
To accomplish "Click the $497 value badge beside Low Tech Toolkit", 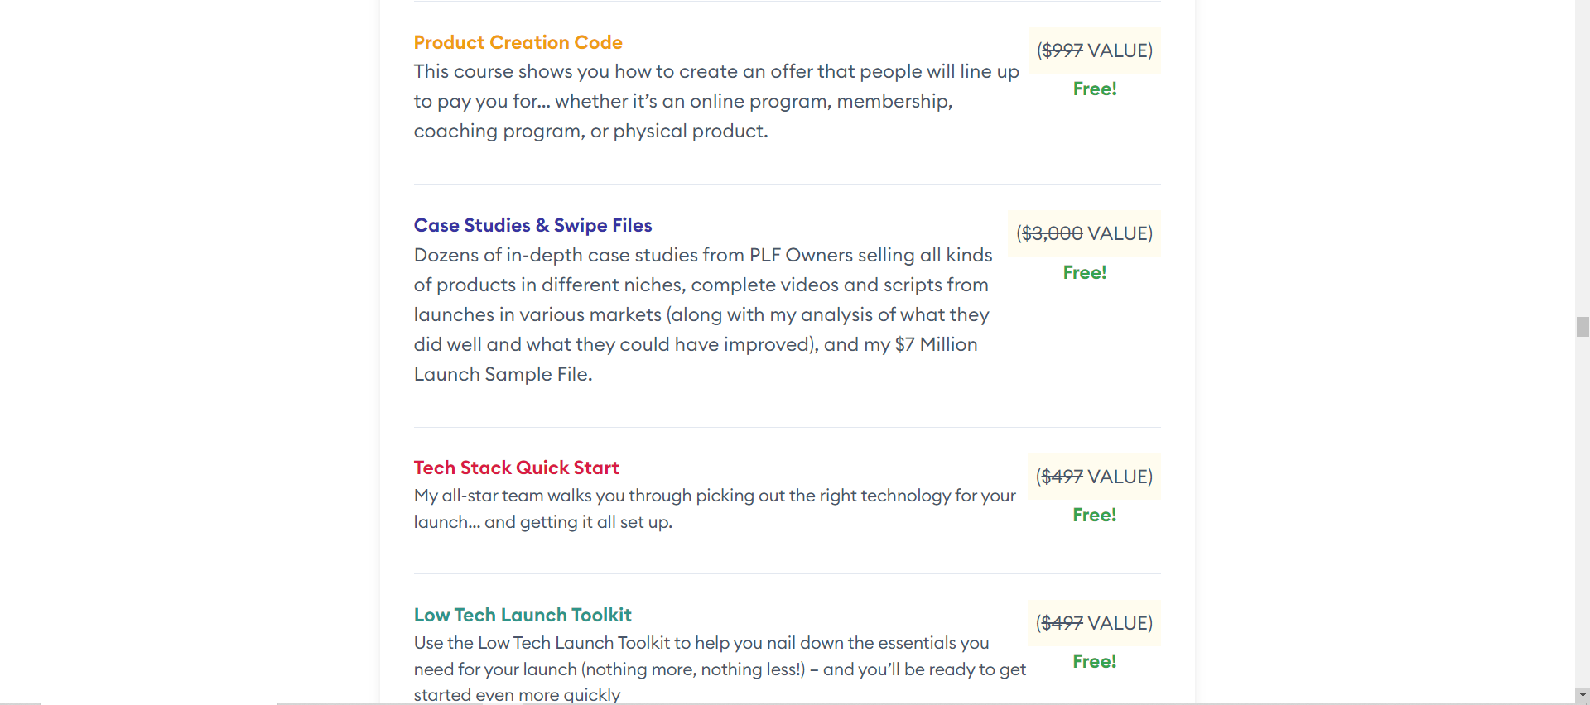I will pyautogui.click(x=1094, y=623).
